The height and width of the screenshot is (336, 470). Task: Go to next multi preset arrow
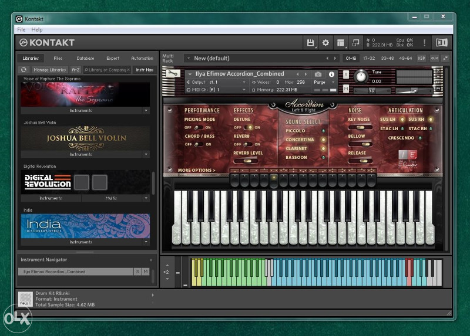(335, 58)
